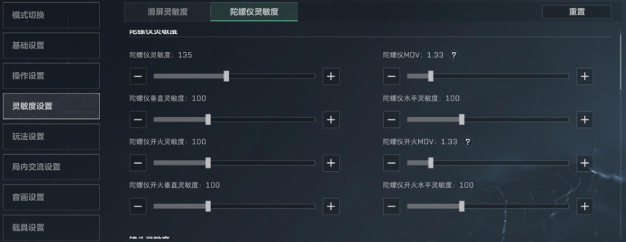Decrease 陀螺仪开火垂直灵敏度 with minus button
The height and width of the screenshot is (242, 626).
click(x=138, y=206)
